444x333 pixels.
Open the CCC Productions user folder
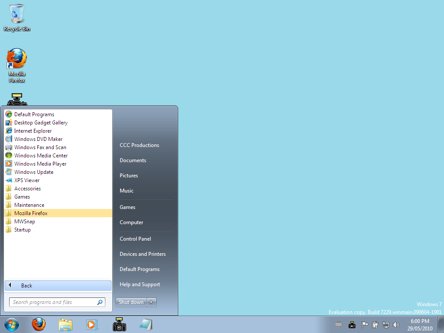click(x=139, y=145)
